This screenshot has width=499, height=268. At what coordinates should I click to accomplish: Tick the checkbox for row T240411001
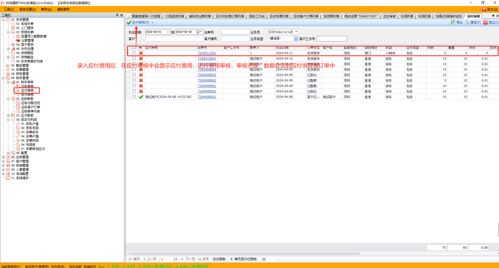(x=134, y=53)
